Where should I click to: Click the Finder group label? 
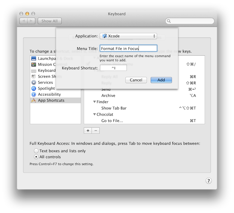pos(102,102)
